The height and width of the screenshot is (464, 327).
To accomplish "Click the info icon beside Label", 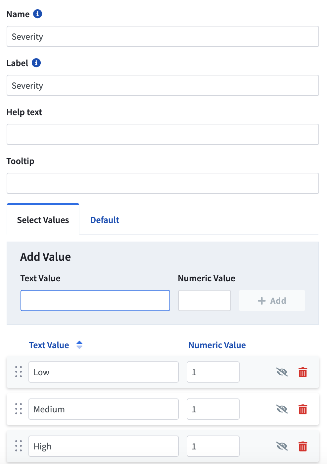I will 36,63.
